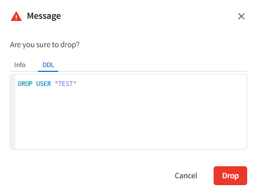Click the bottom area of the DDL text box
254x193 pixels.
click(131, 143)
